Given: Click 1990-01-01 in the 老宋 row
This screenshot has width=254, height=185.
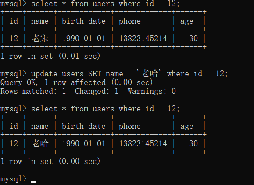Looking at the screenshot, I should coord(84,39).
